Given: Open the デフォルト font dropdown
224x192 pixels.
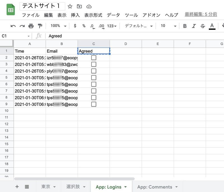Looking at the screenshot, I should tap(139, 26).
